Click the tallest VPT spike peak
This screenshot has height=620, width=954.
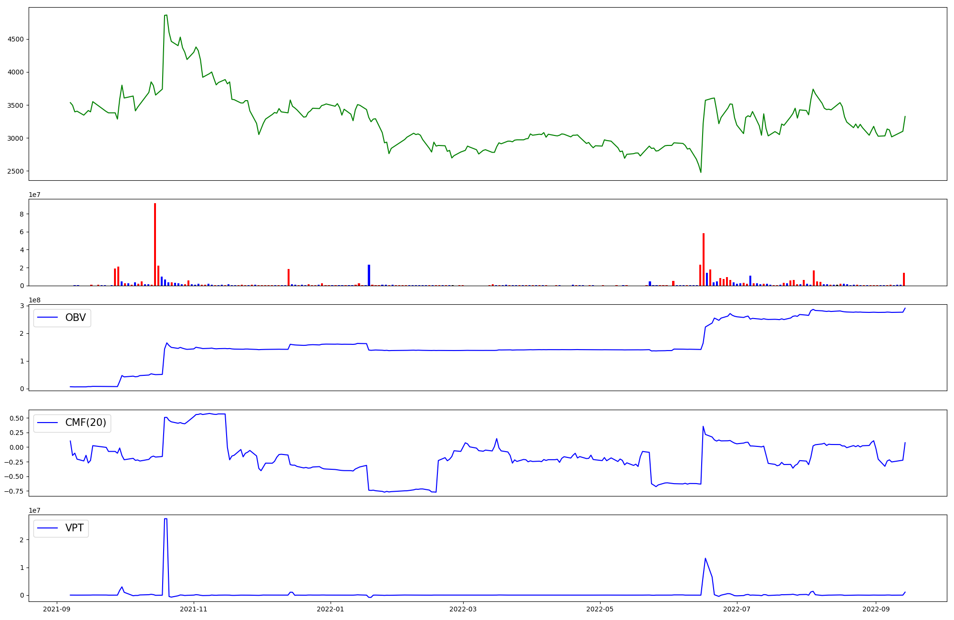tap(166, 519)
